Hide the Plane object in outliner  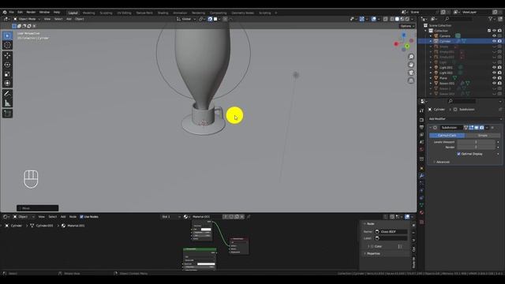494,78
